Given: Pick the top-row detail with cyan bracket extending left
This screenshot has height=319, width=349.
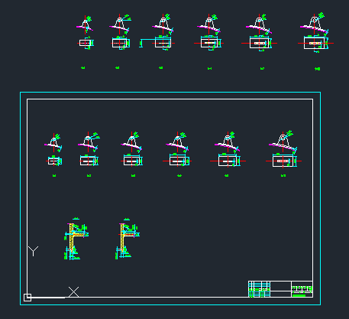Looking at the screenshot, I should tap(157, 32).
